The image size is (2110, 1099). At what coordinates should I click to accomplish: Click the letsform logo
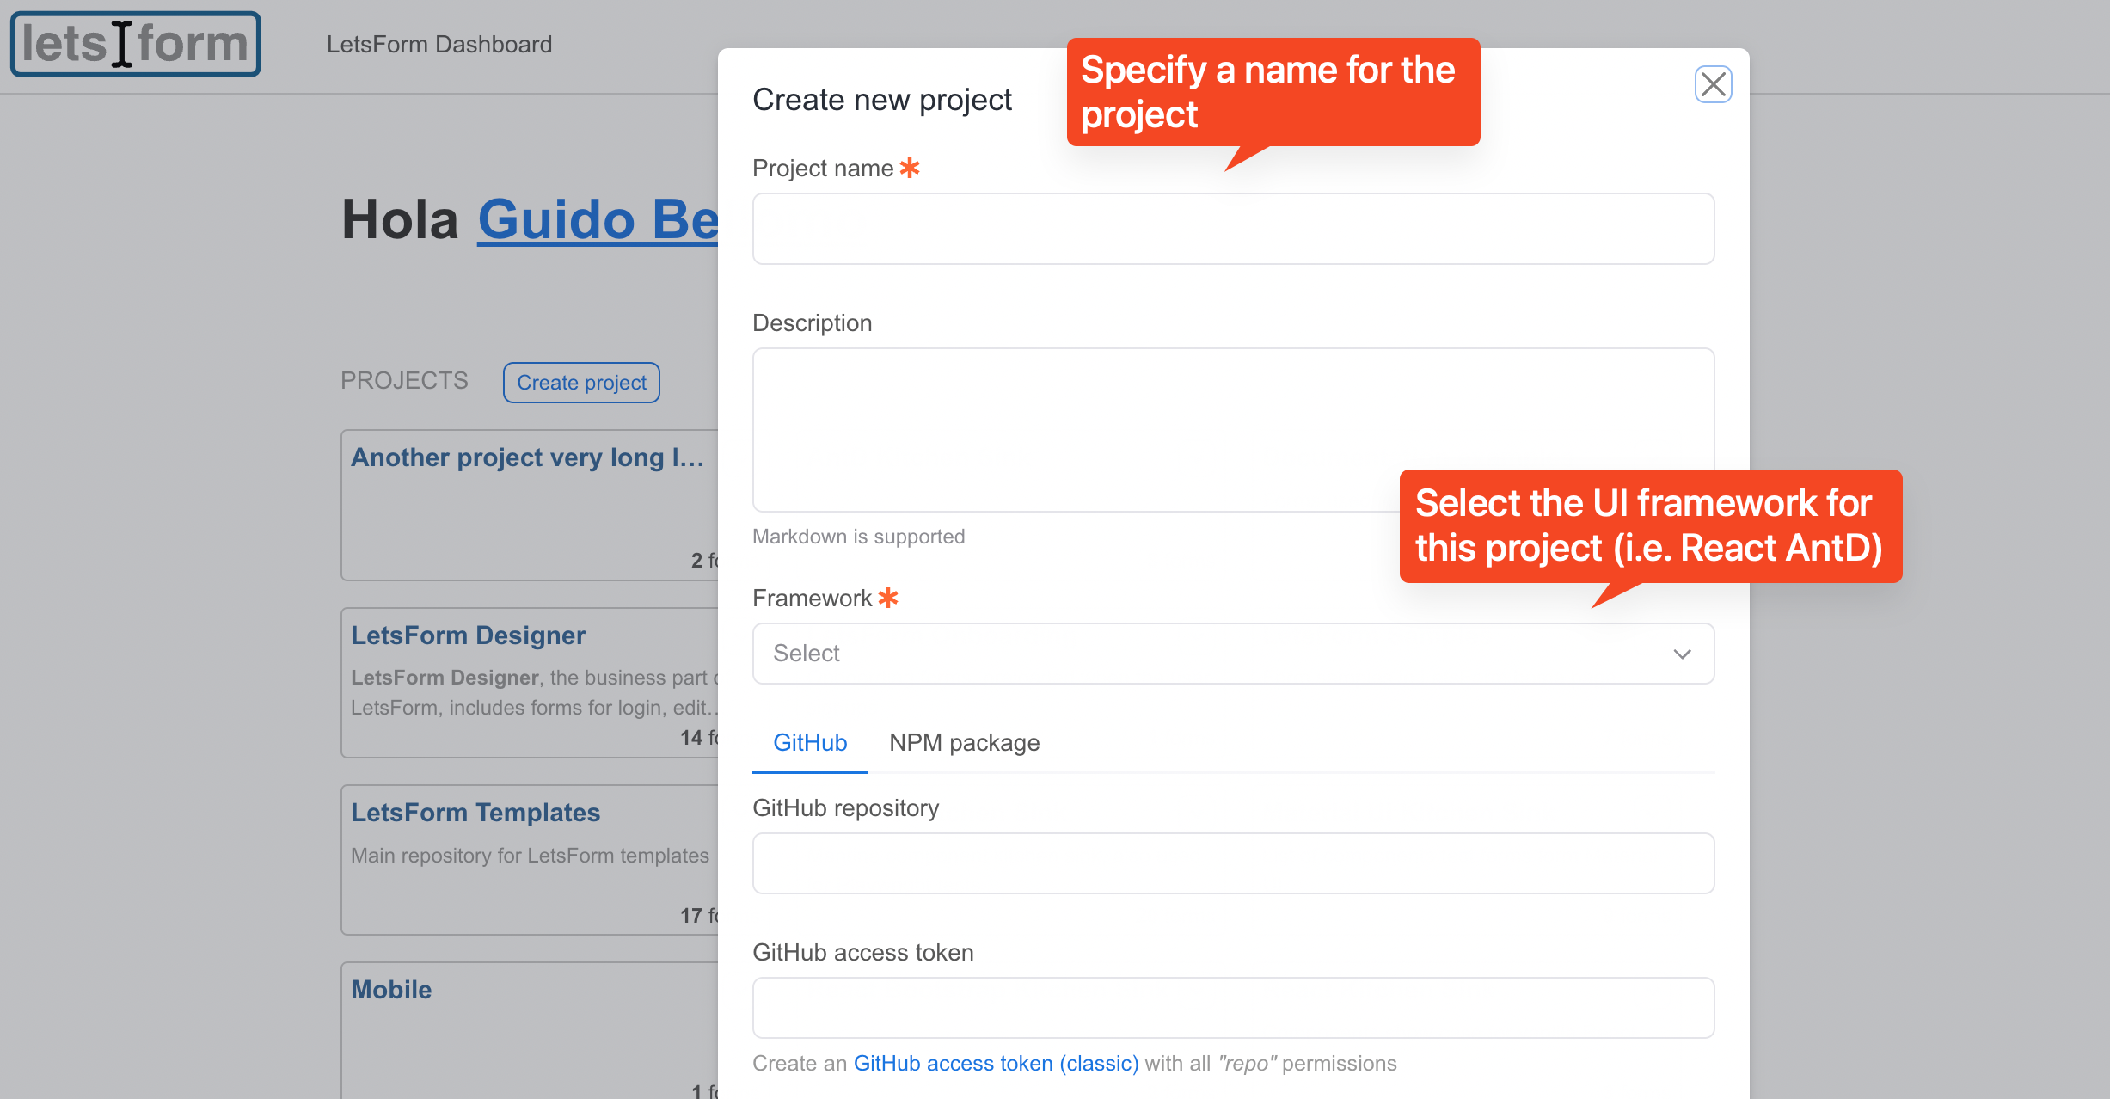click(136, 44)
